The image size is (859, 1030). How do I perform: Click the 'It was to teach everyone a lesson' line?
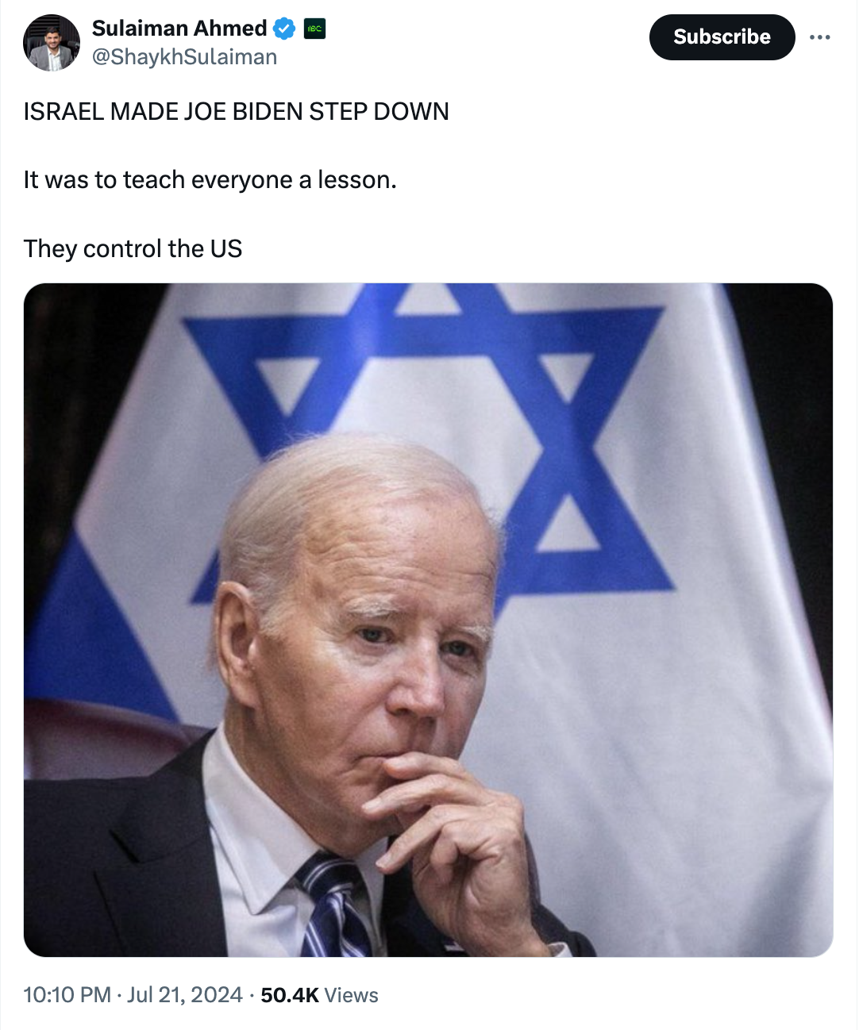(210, 180)
